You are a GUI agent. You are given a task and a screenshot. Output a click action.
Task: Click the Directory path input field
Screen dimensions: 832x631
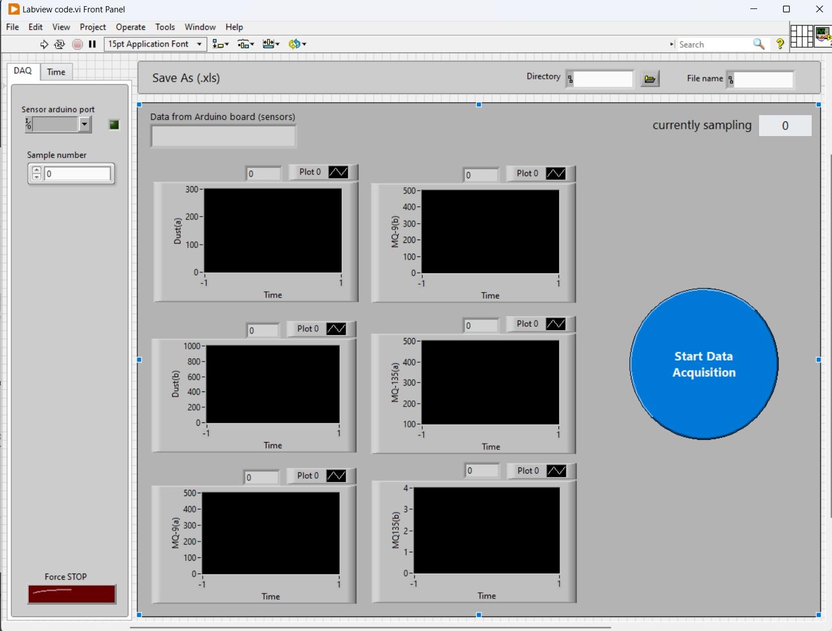click(x=603, y=79)
